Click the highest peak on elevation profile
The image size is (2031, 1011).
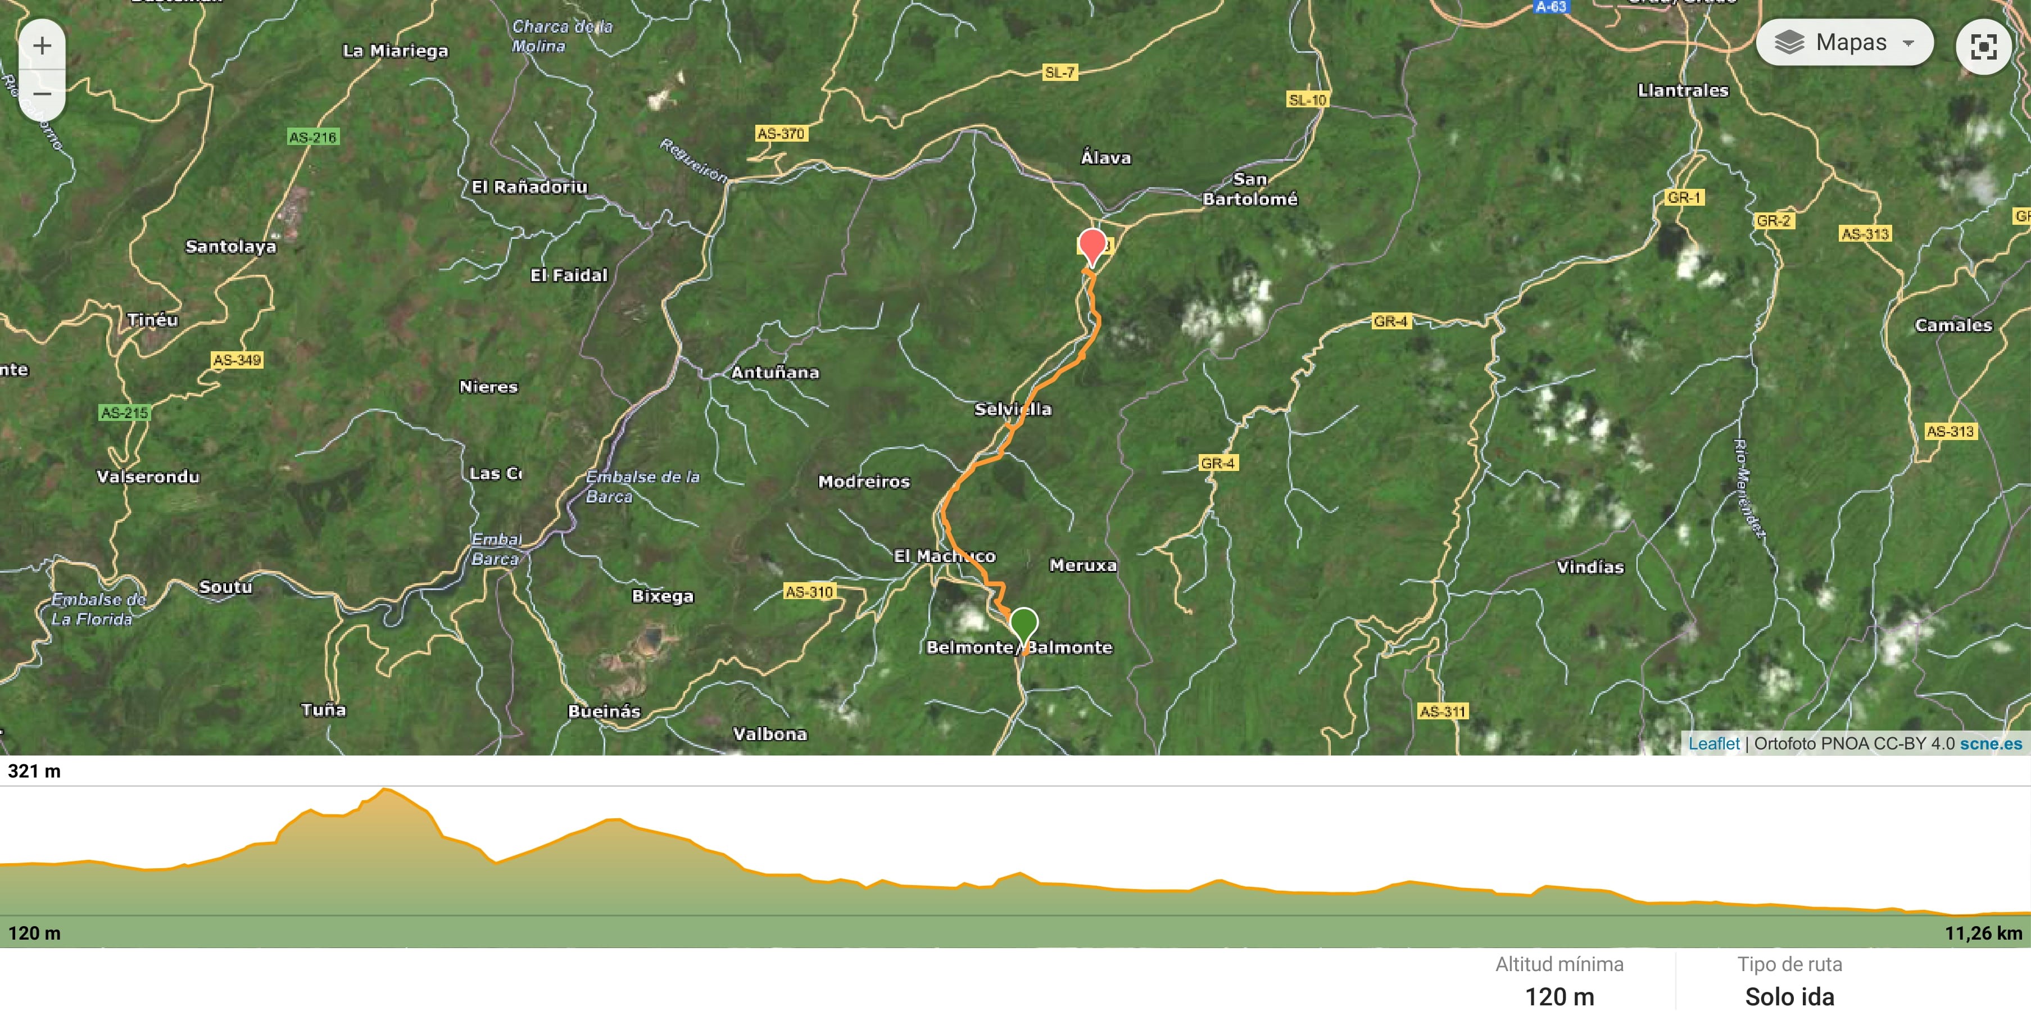(x=385, y=790)
